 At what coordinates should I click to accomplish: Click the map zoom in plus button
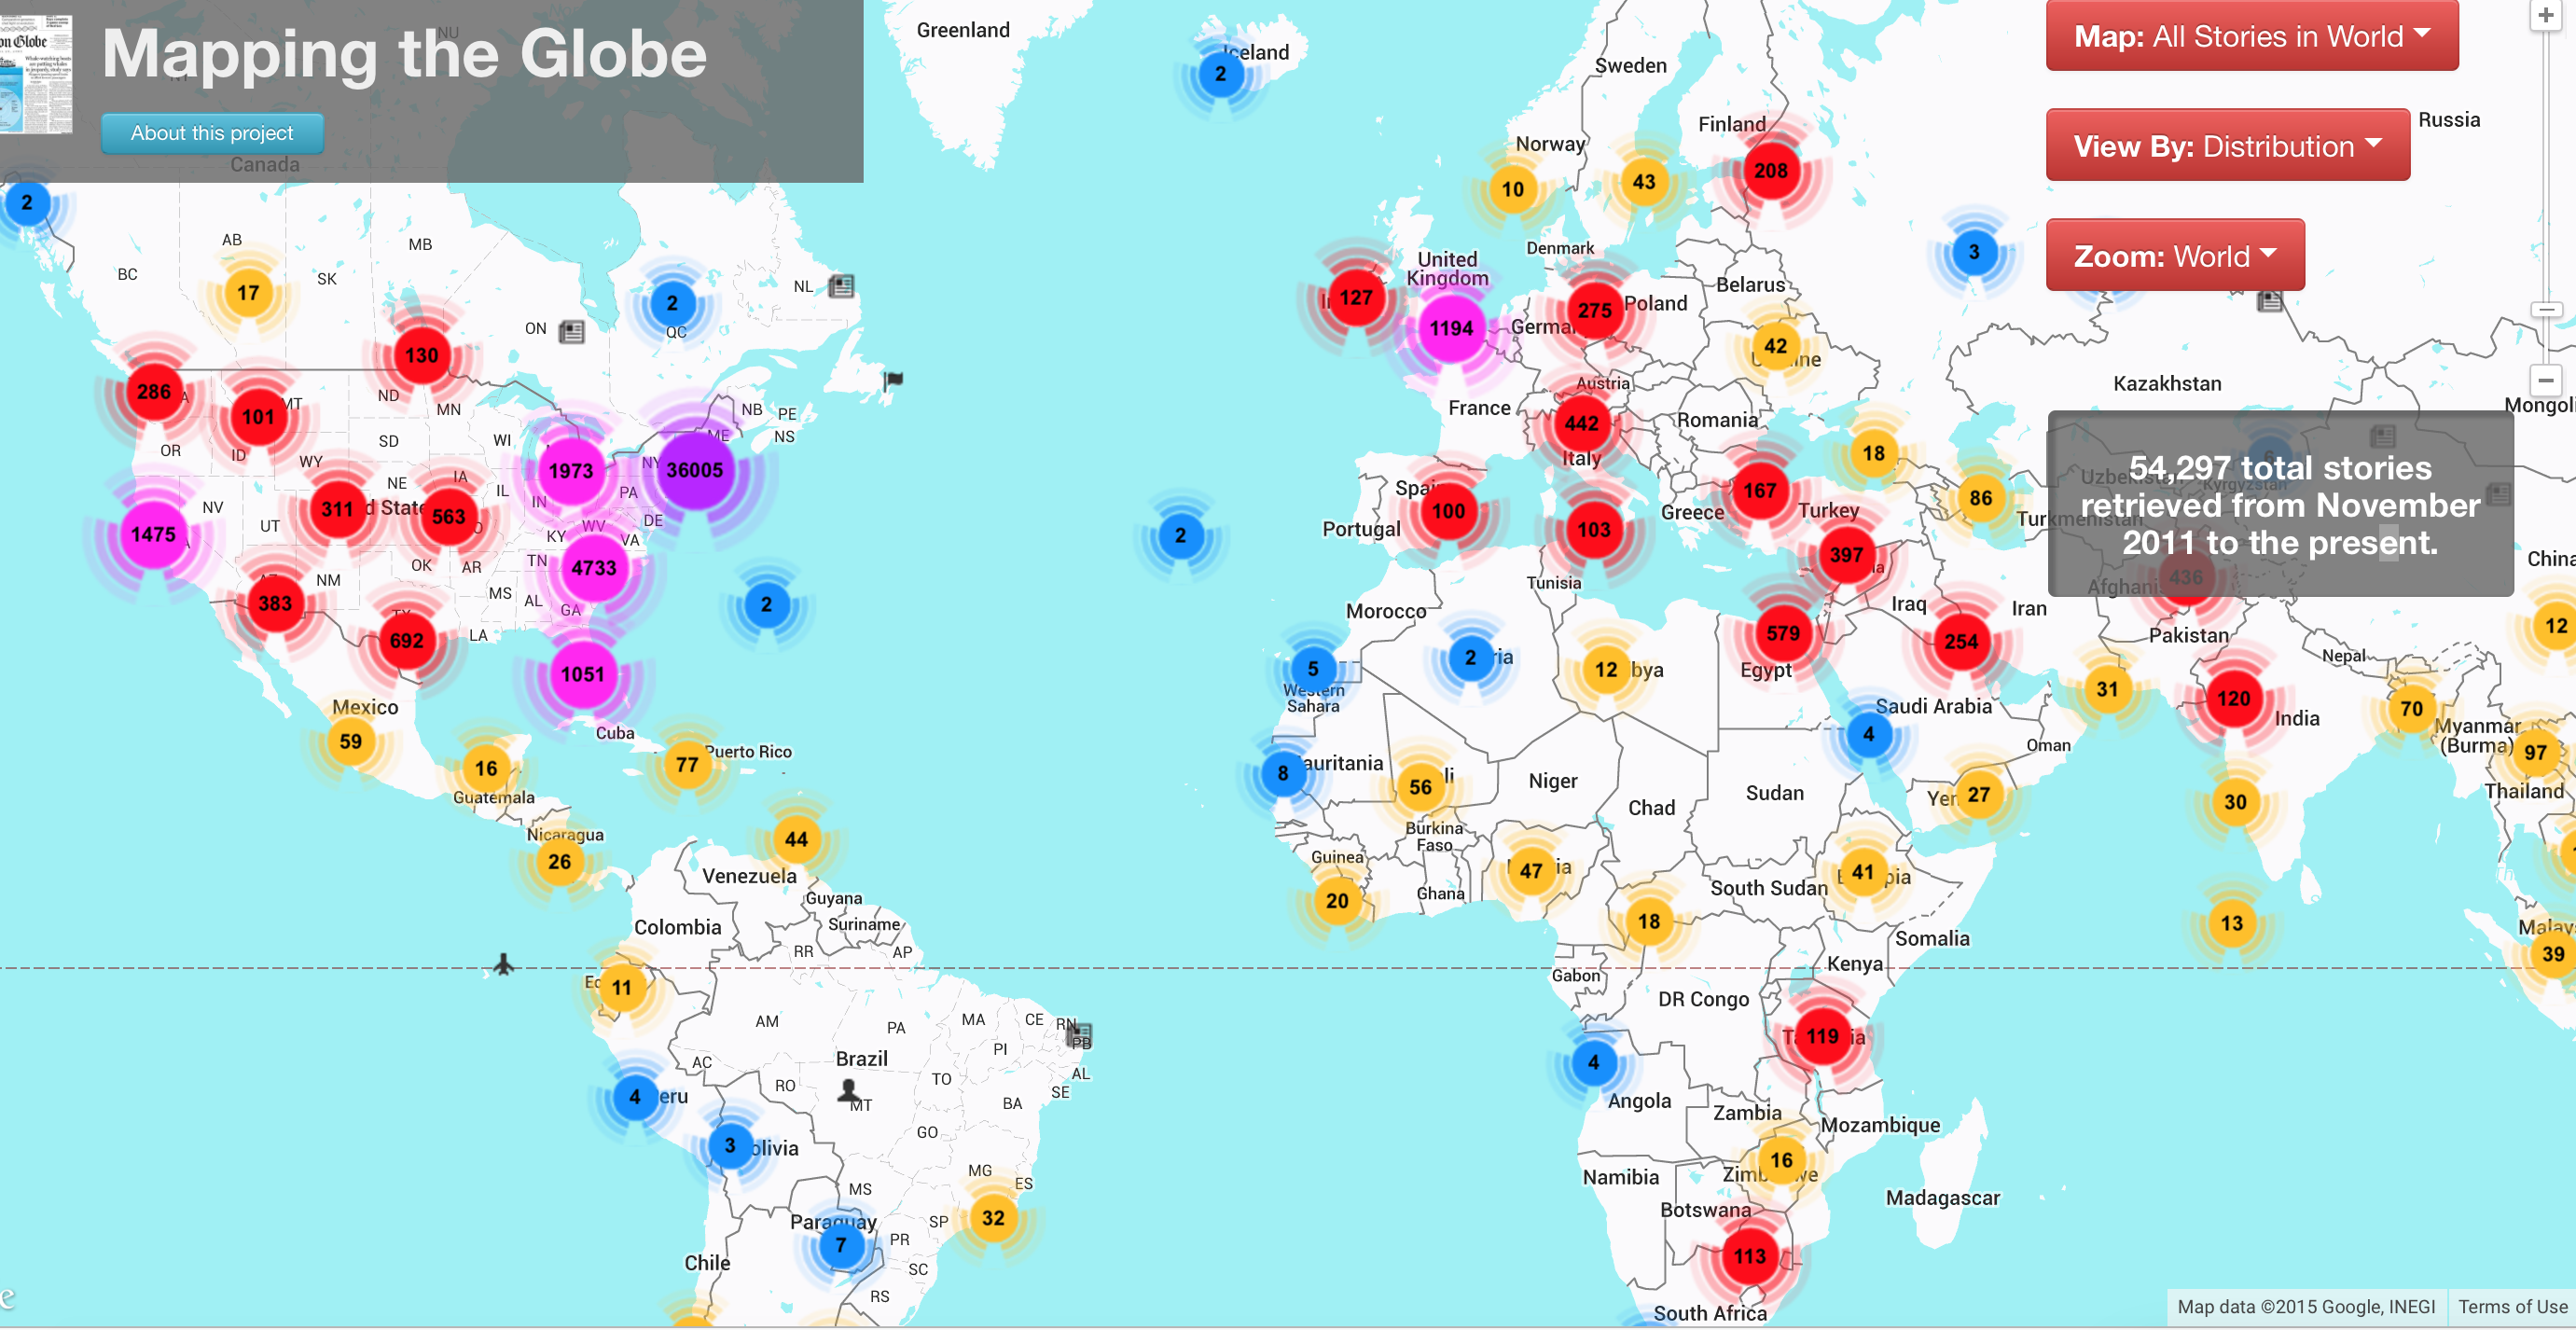[x=2545, y=15]
